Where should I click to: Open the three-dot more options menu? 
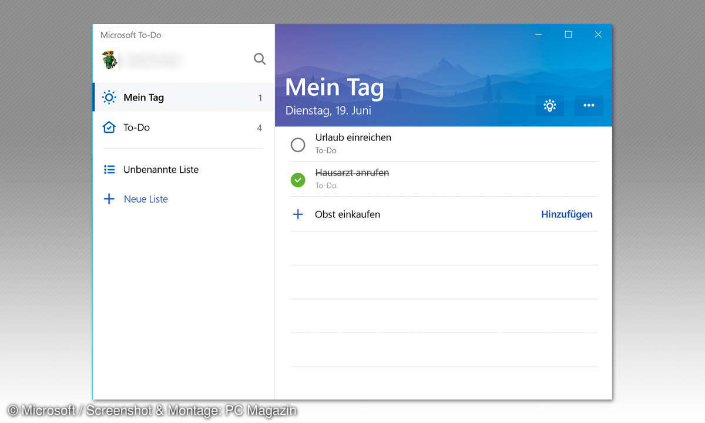coord(589,106)
